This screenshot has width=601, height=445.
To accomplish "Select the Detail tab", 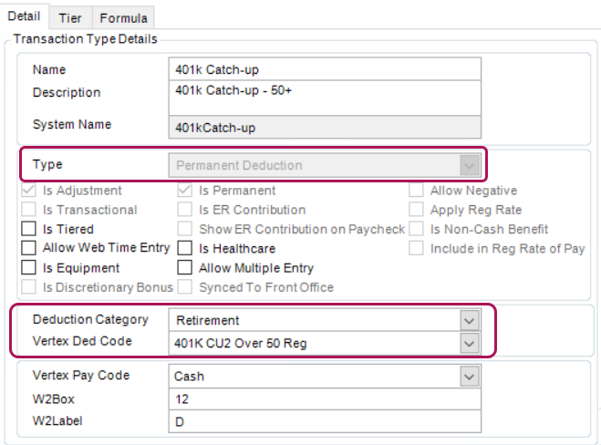I will click(x=23, y=17).
